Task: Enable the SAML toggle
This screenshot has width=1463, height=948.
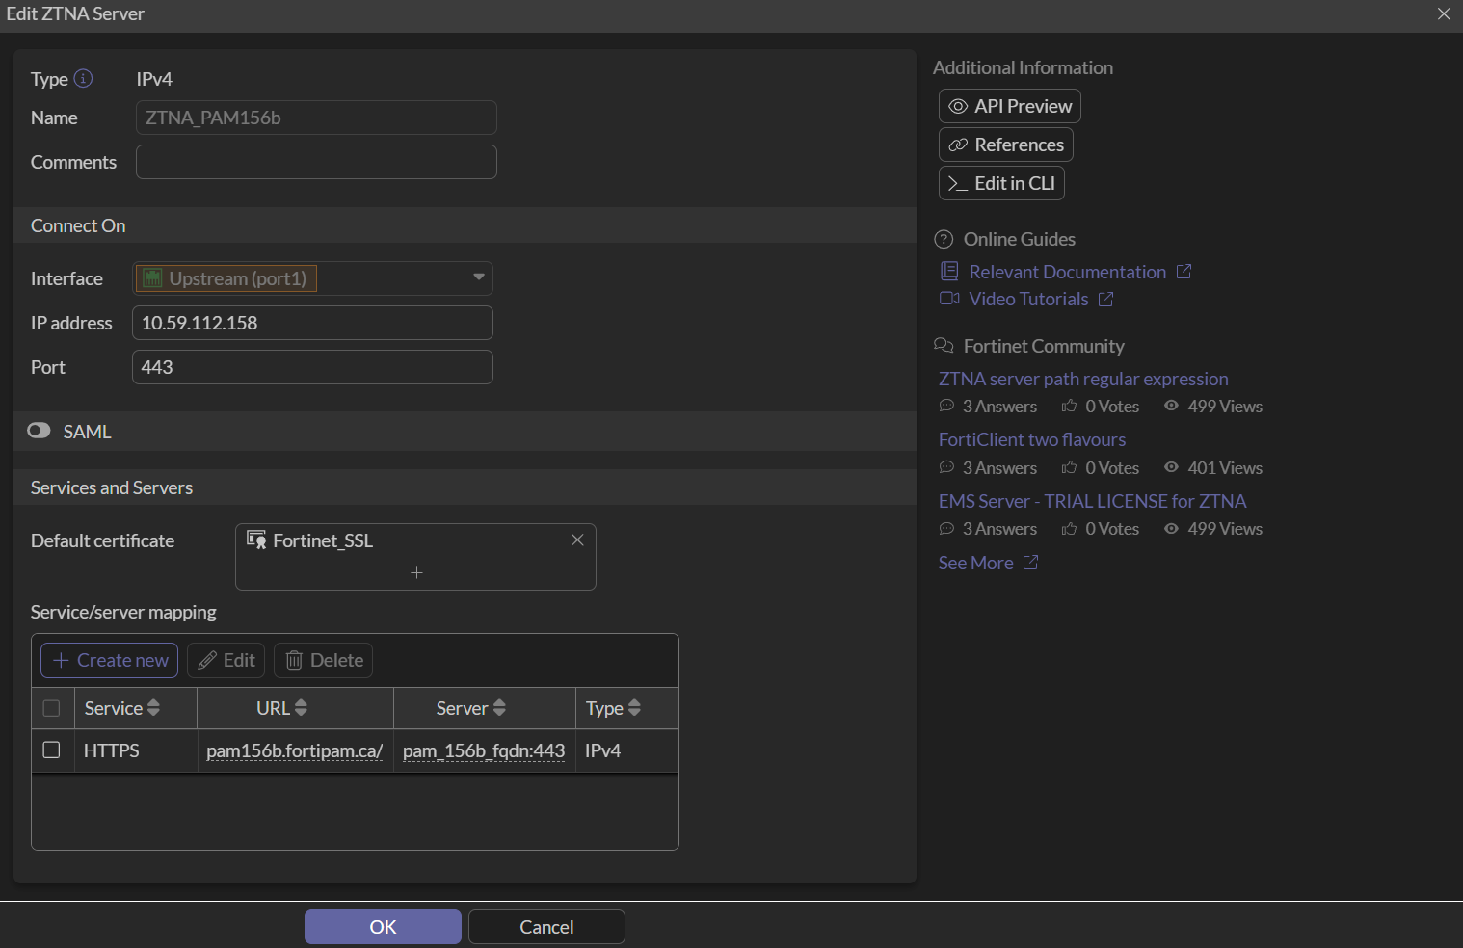Action: 40,431
